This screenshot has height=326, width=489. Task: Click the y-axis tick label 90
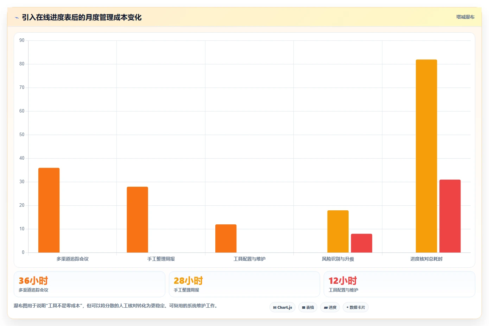click(22, 40)
